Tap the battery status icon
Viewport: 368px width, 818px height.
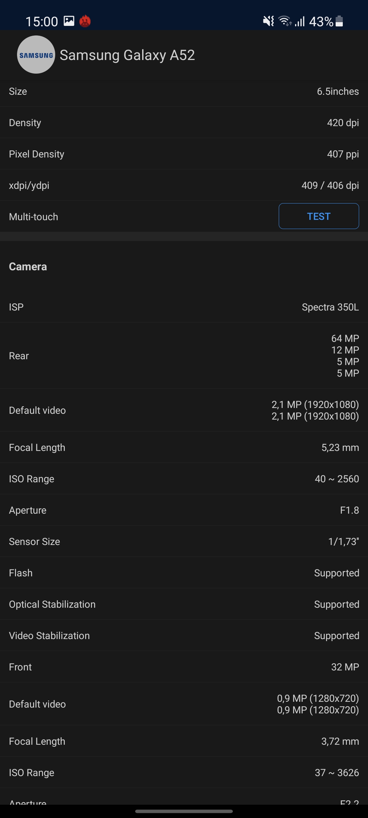[339, 21]
